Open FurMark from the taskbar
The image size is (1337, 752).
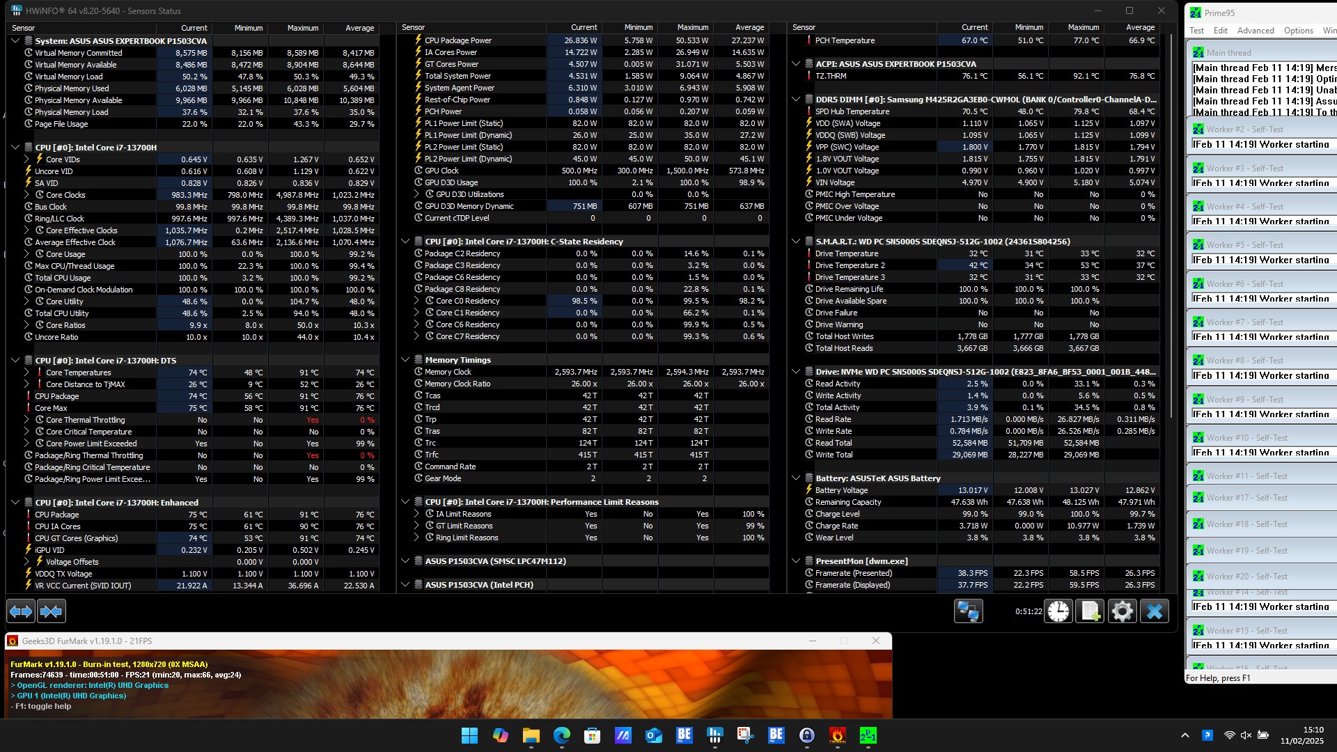(838, 735)
